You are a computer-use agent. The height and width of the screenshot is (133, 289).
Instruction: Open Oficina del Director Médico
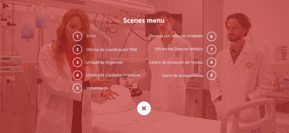tap(179, 49)
